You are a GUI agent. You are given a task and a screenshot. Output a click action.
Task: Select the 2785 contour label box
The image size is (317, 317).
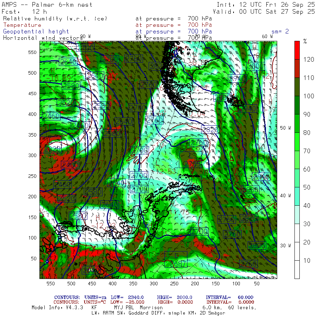click(x=190, y=163)
